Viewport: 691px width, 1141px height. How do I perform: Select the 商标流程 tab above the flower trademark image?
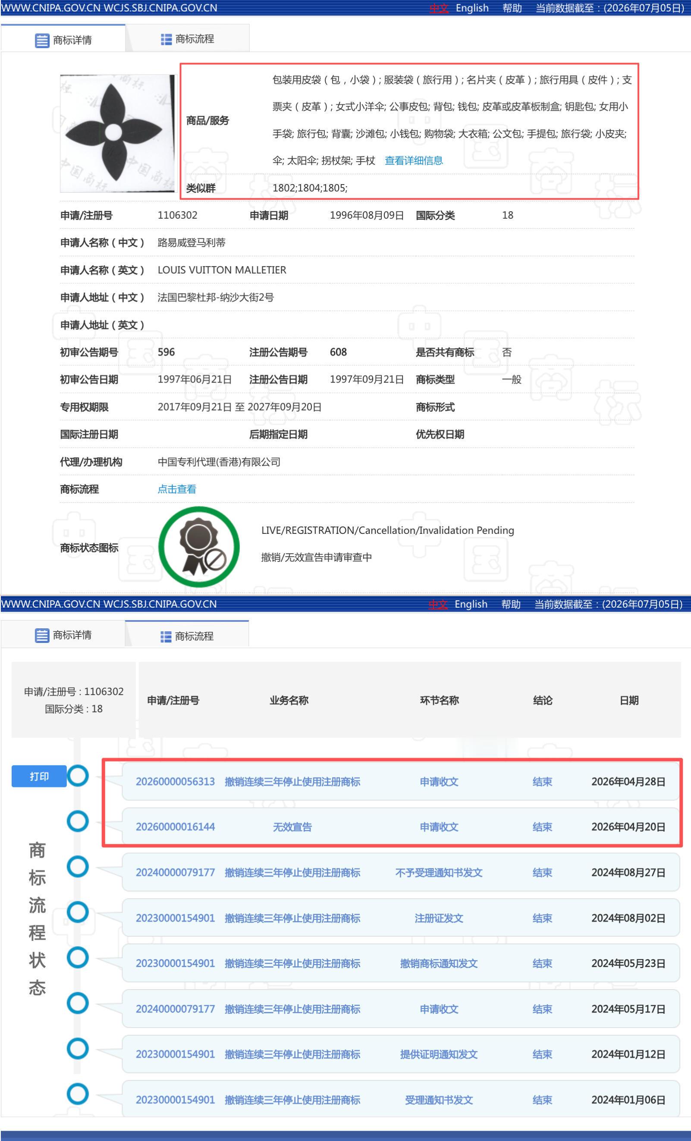tap(188, 39)
